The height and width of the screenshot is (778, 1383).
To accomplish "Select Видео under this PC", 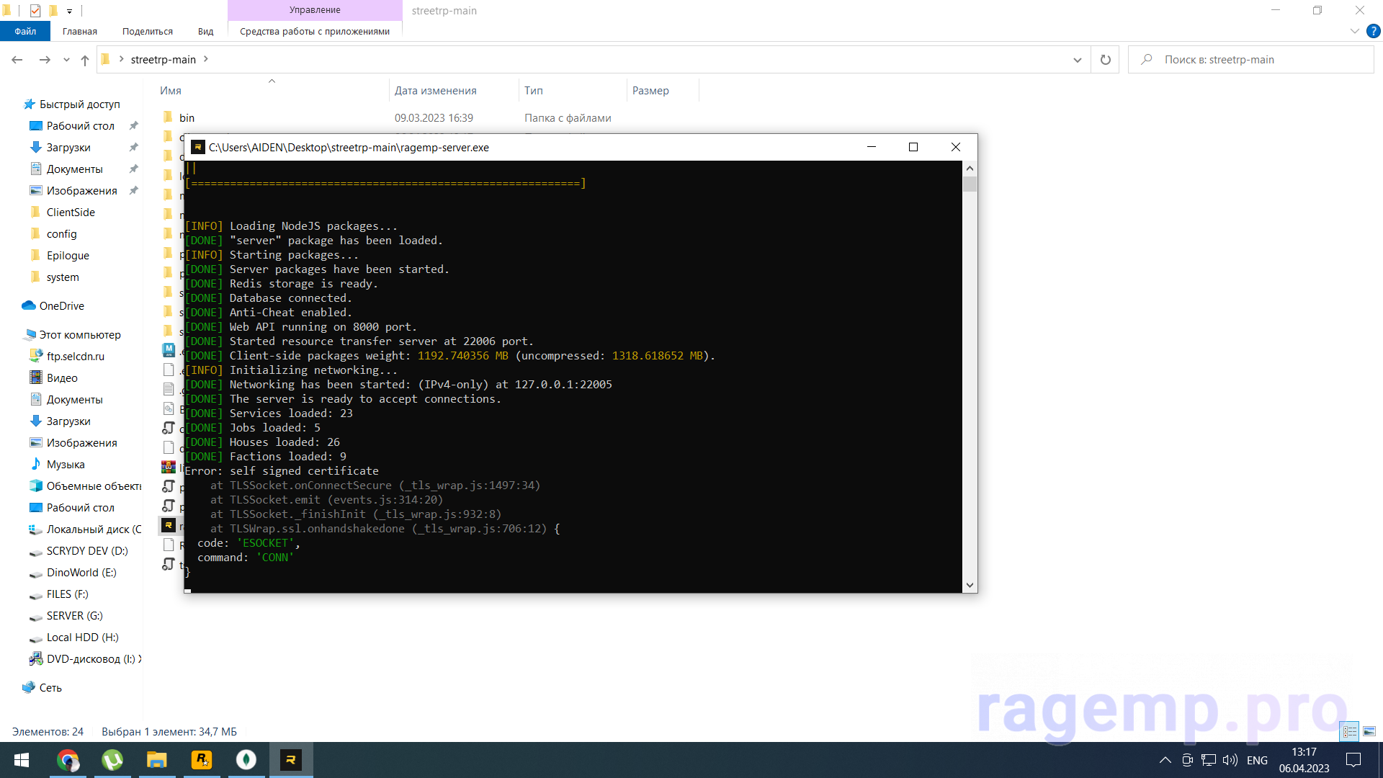I will click(61, 378).
